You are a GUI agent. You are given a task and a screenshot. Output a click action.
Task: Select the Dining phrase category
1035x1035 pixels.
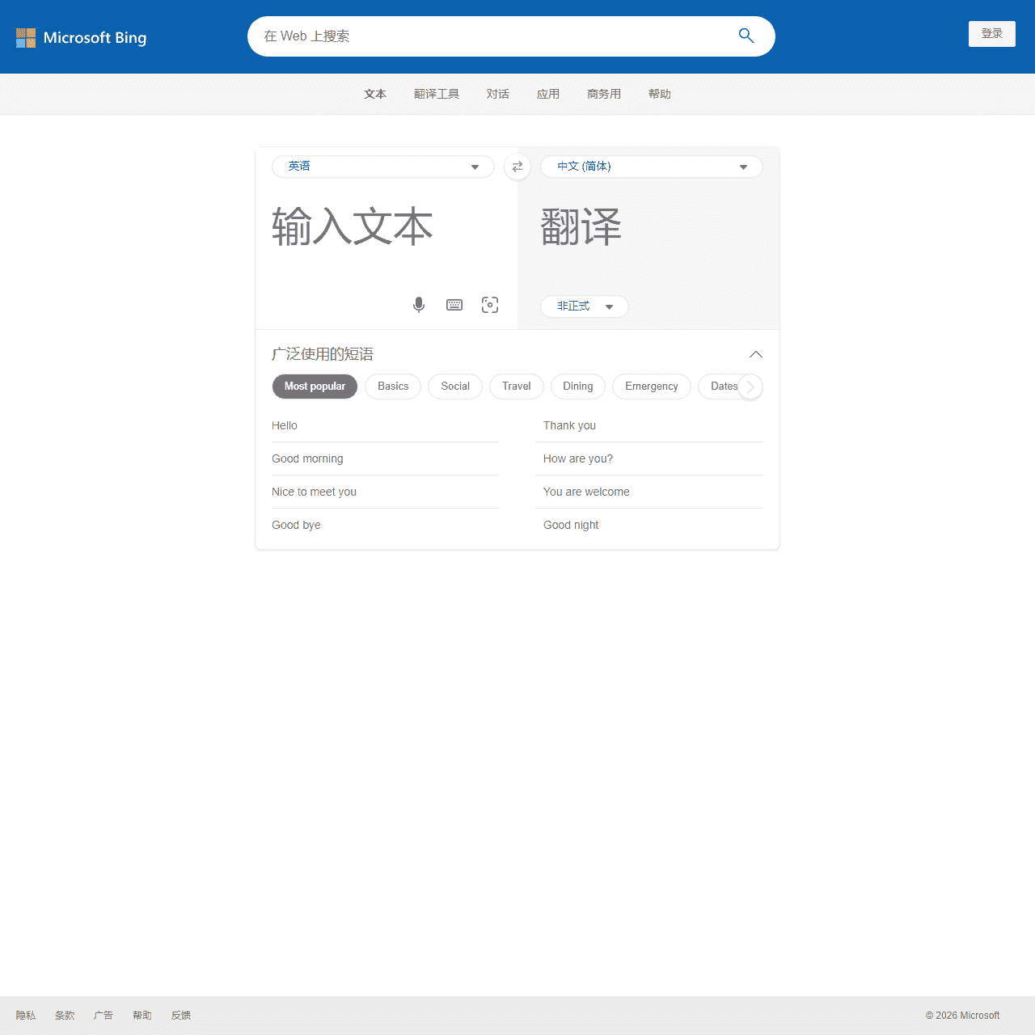pos(578,387)
